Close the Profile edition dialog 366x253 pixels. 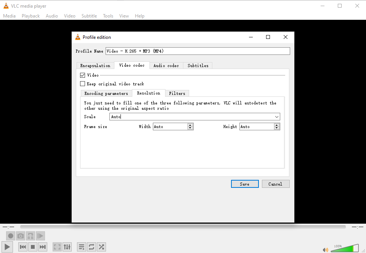286,37
